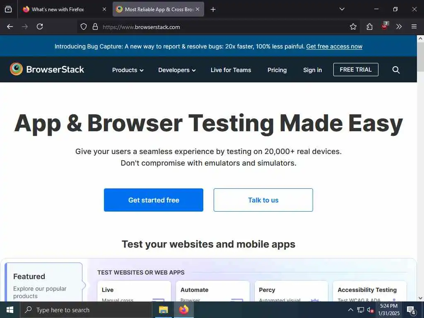Screen dimensions: 424x318
Task: Click the Test your websites and mobile apps heading
Action: pyautogui.click(x=209, y=244)
